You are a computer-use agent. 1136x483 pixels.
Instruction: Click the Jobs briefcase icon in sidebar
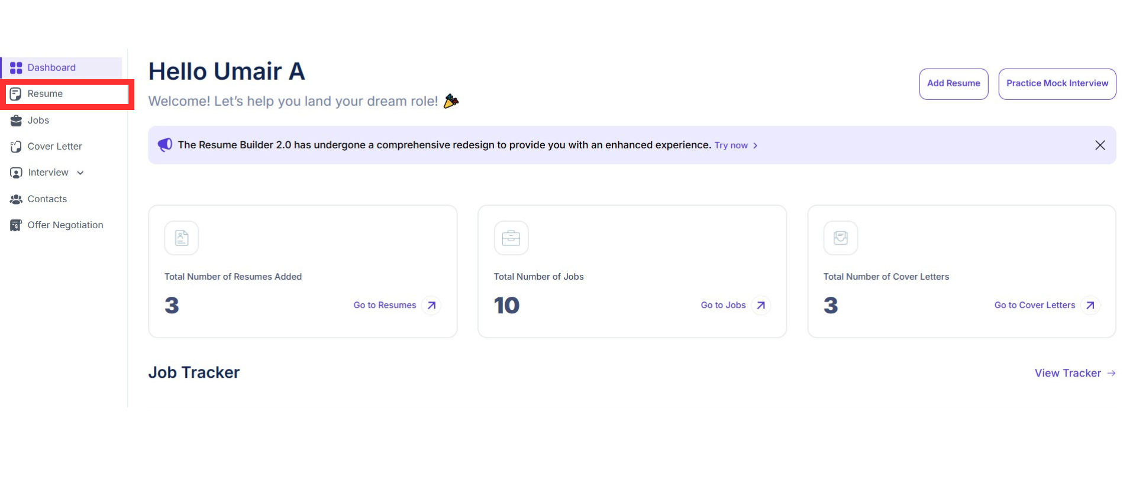tap(16, 121)
